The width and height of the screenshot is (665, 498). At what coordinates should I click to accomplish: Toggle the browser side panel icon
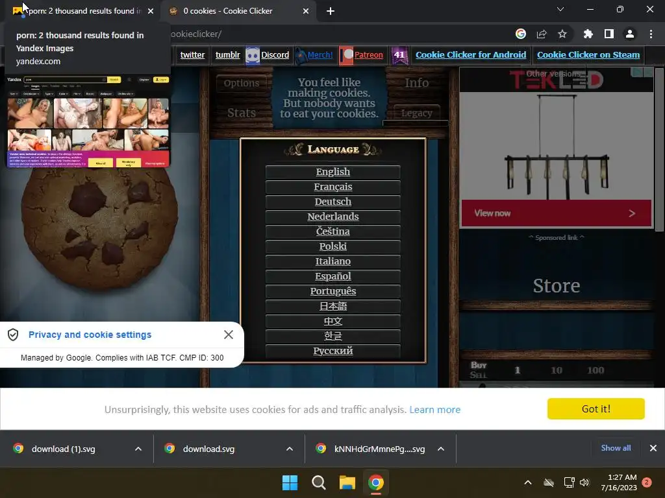609,34
